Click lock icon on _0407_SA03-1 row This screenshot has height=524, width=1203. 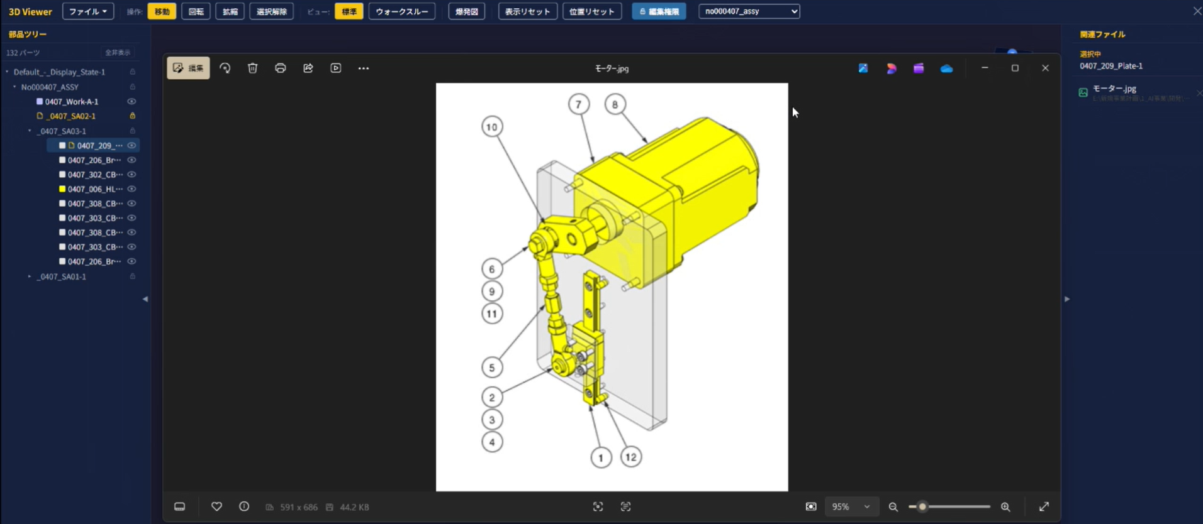click(132, 131)
